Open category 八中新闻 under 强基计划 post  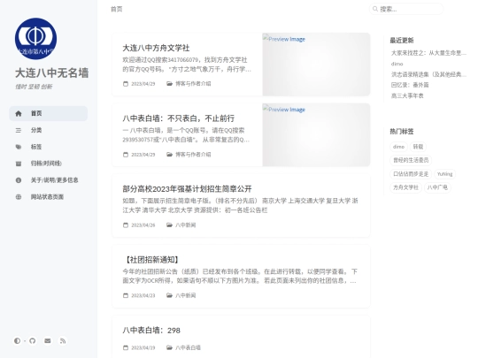pyautogui.click(x=186, y=225)
